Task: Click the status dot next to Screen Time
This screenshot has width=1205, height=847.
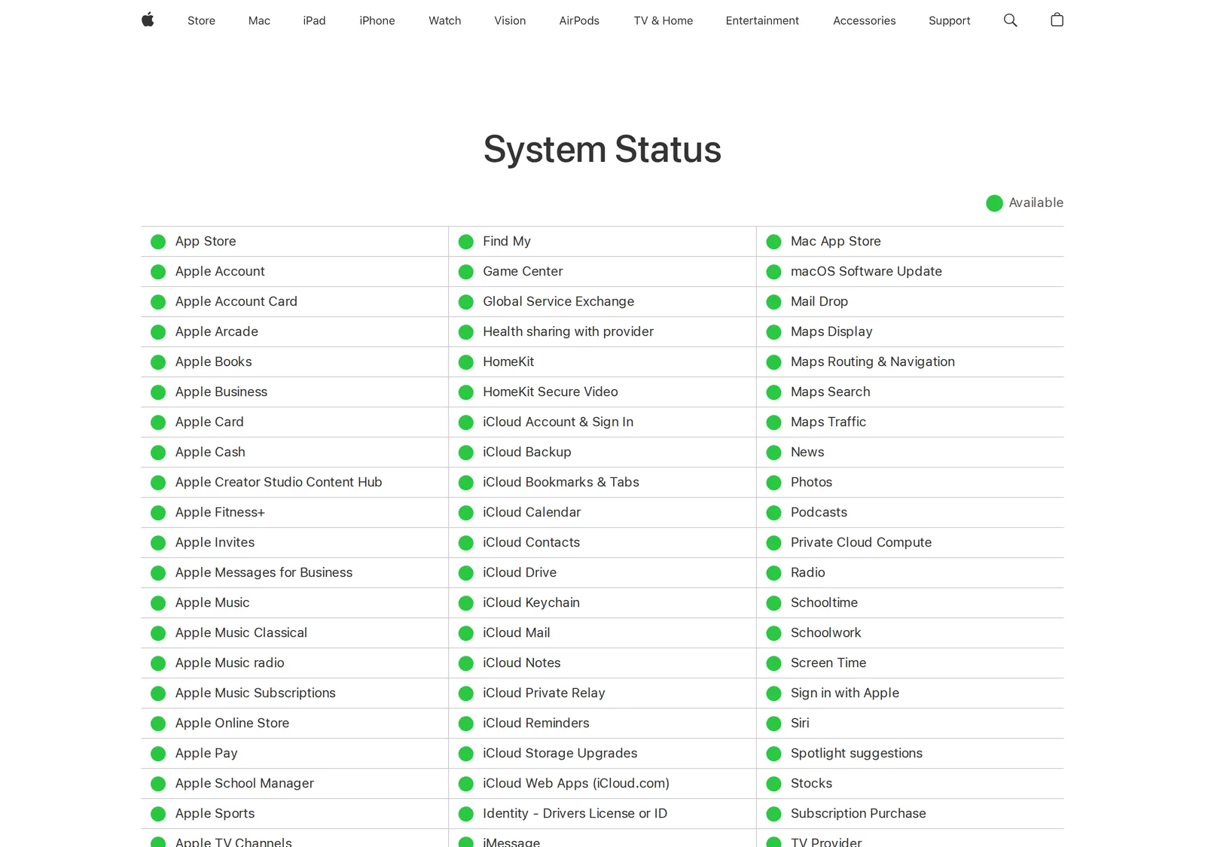Action: click(x=773, y=663)
